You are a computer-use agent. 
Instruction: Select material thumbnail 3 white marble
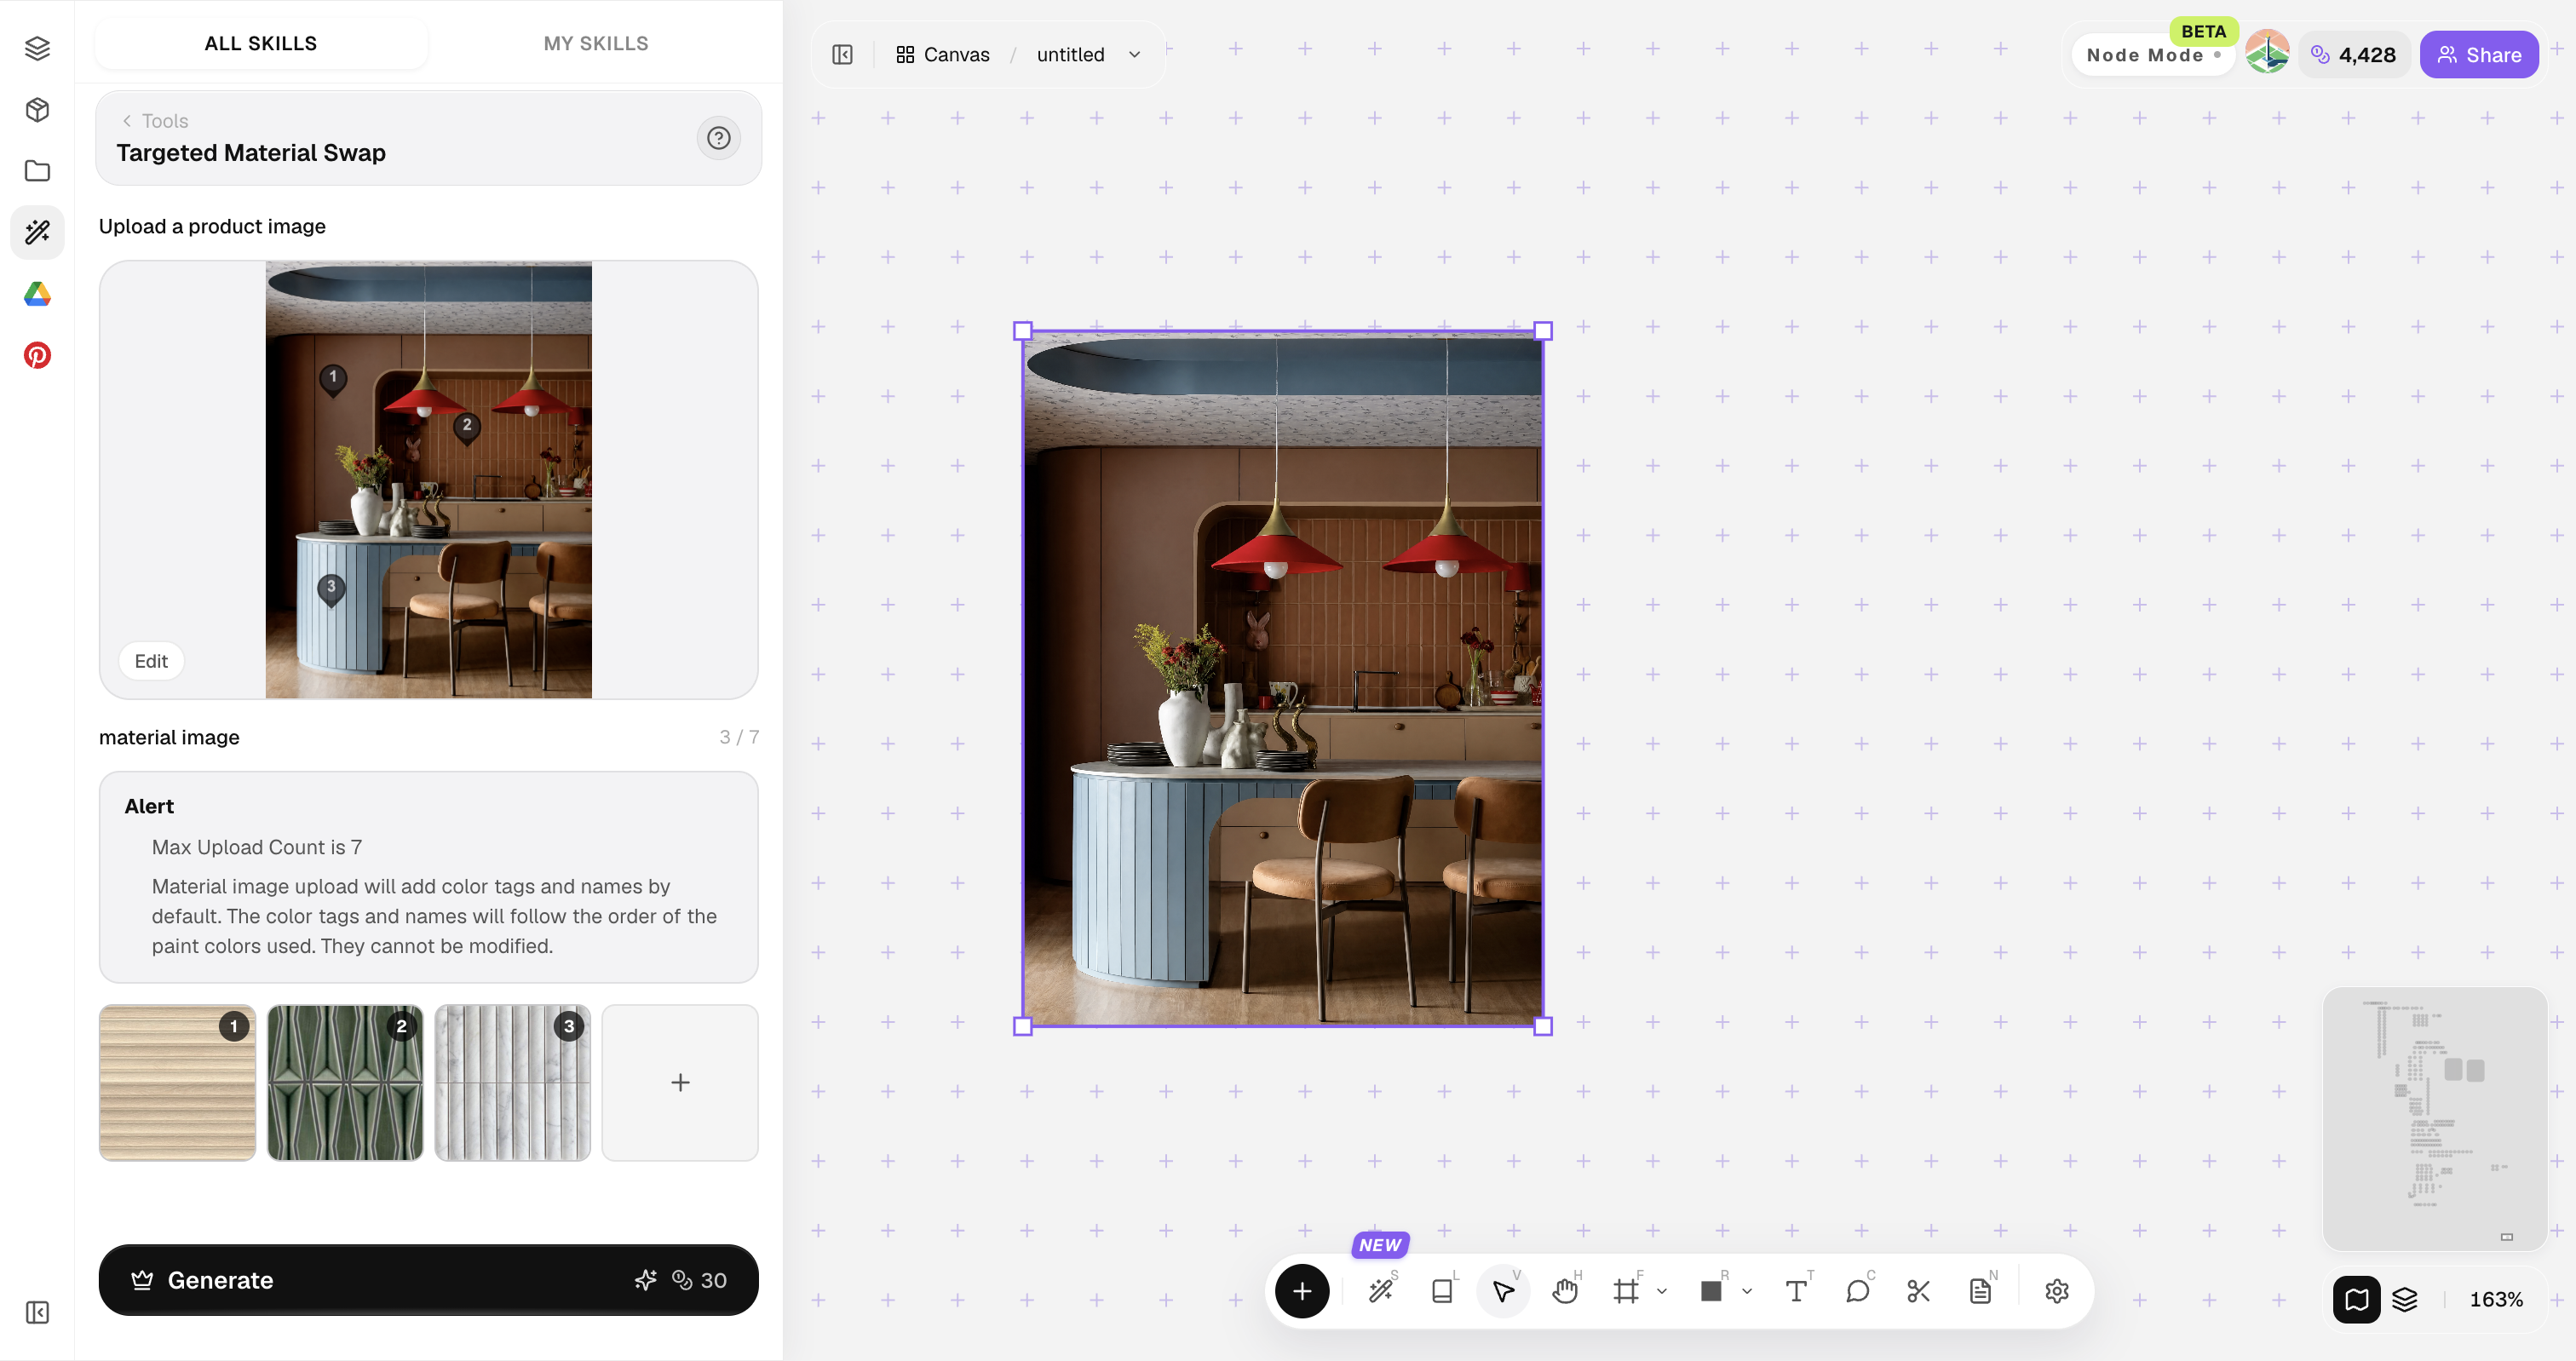click(x=513, y=1083)
